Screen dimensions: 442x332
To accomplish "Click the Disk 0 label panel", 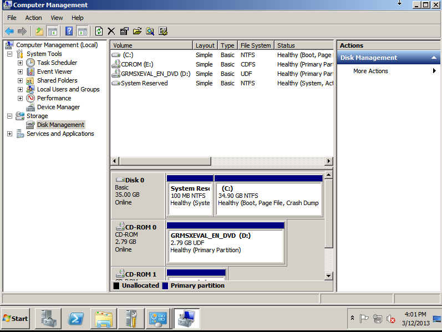I will coord(138,195).
